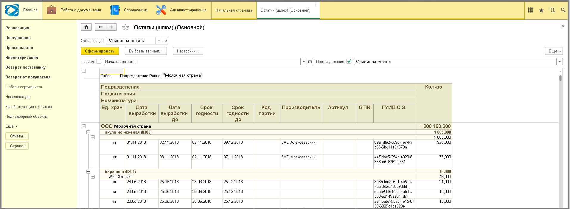Open Реализация in sidebar
Viewport: 570px width, 209px height.
pyautogui.click(x=17, y=28)
